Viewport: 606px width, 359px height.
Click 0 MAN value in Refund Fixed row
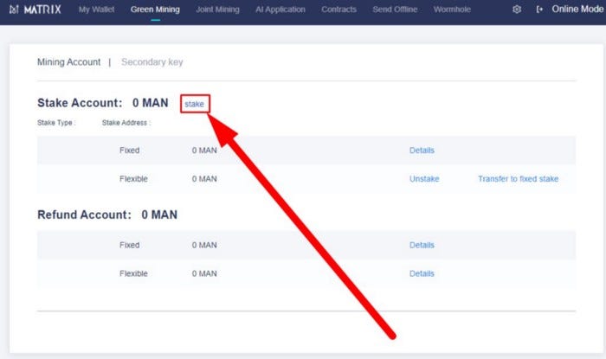(x=204, y=245)
